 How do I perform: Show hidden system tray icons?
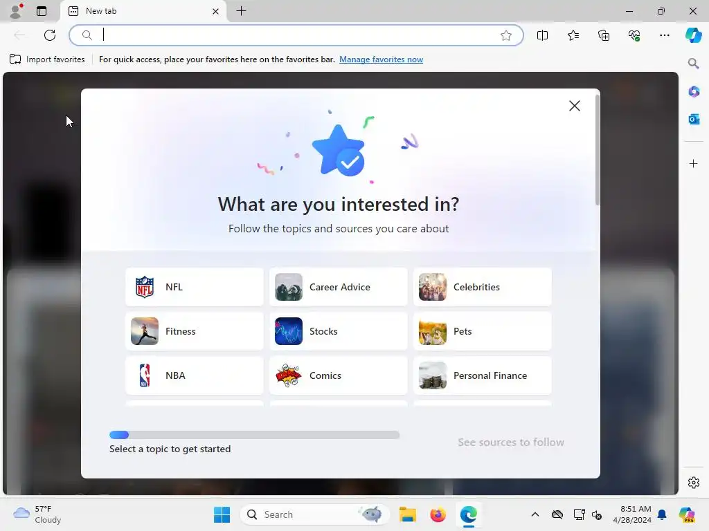click(535, 514)
